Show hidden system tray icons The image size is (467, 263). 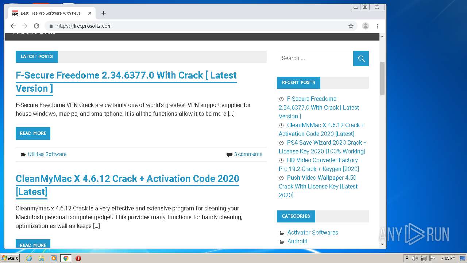[x=407, y=258]
